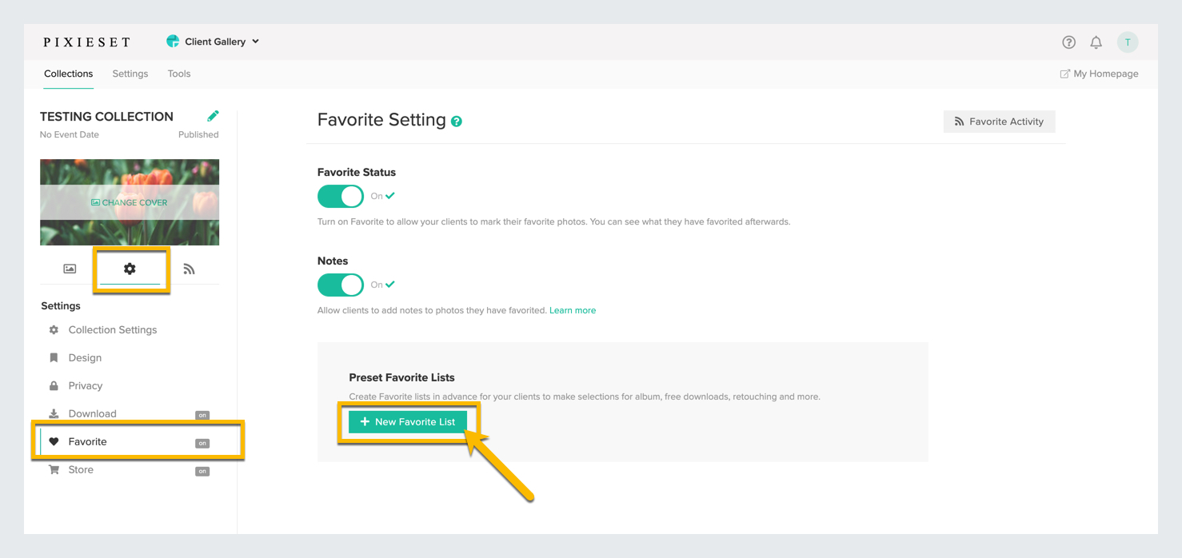The width and height of the screenshot is (1182, 558).
Task: Open the top Settings tab
Action: point(130,74)
